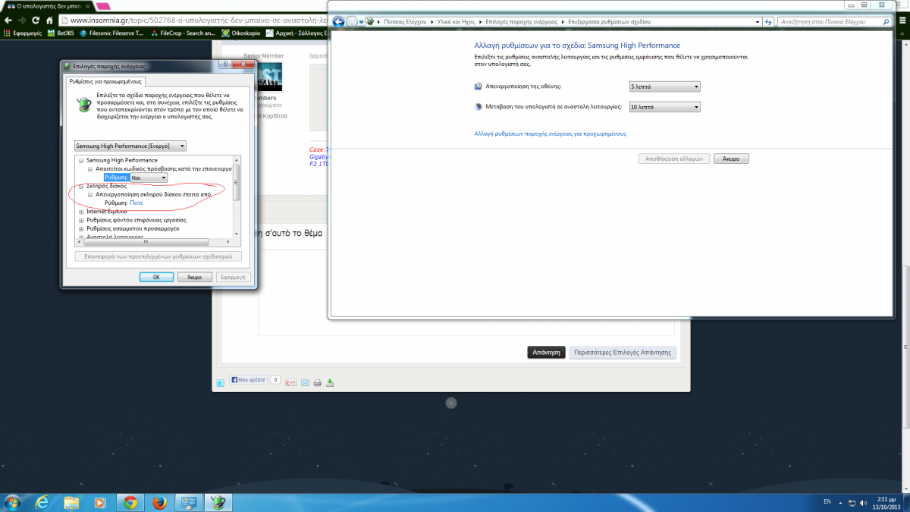Select 'Ρυθμίσεις για προχωρημένους' tab
910x512 pixels.
[105, 81]
